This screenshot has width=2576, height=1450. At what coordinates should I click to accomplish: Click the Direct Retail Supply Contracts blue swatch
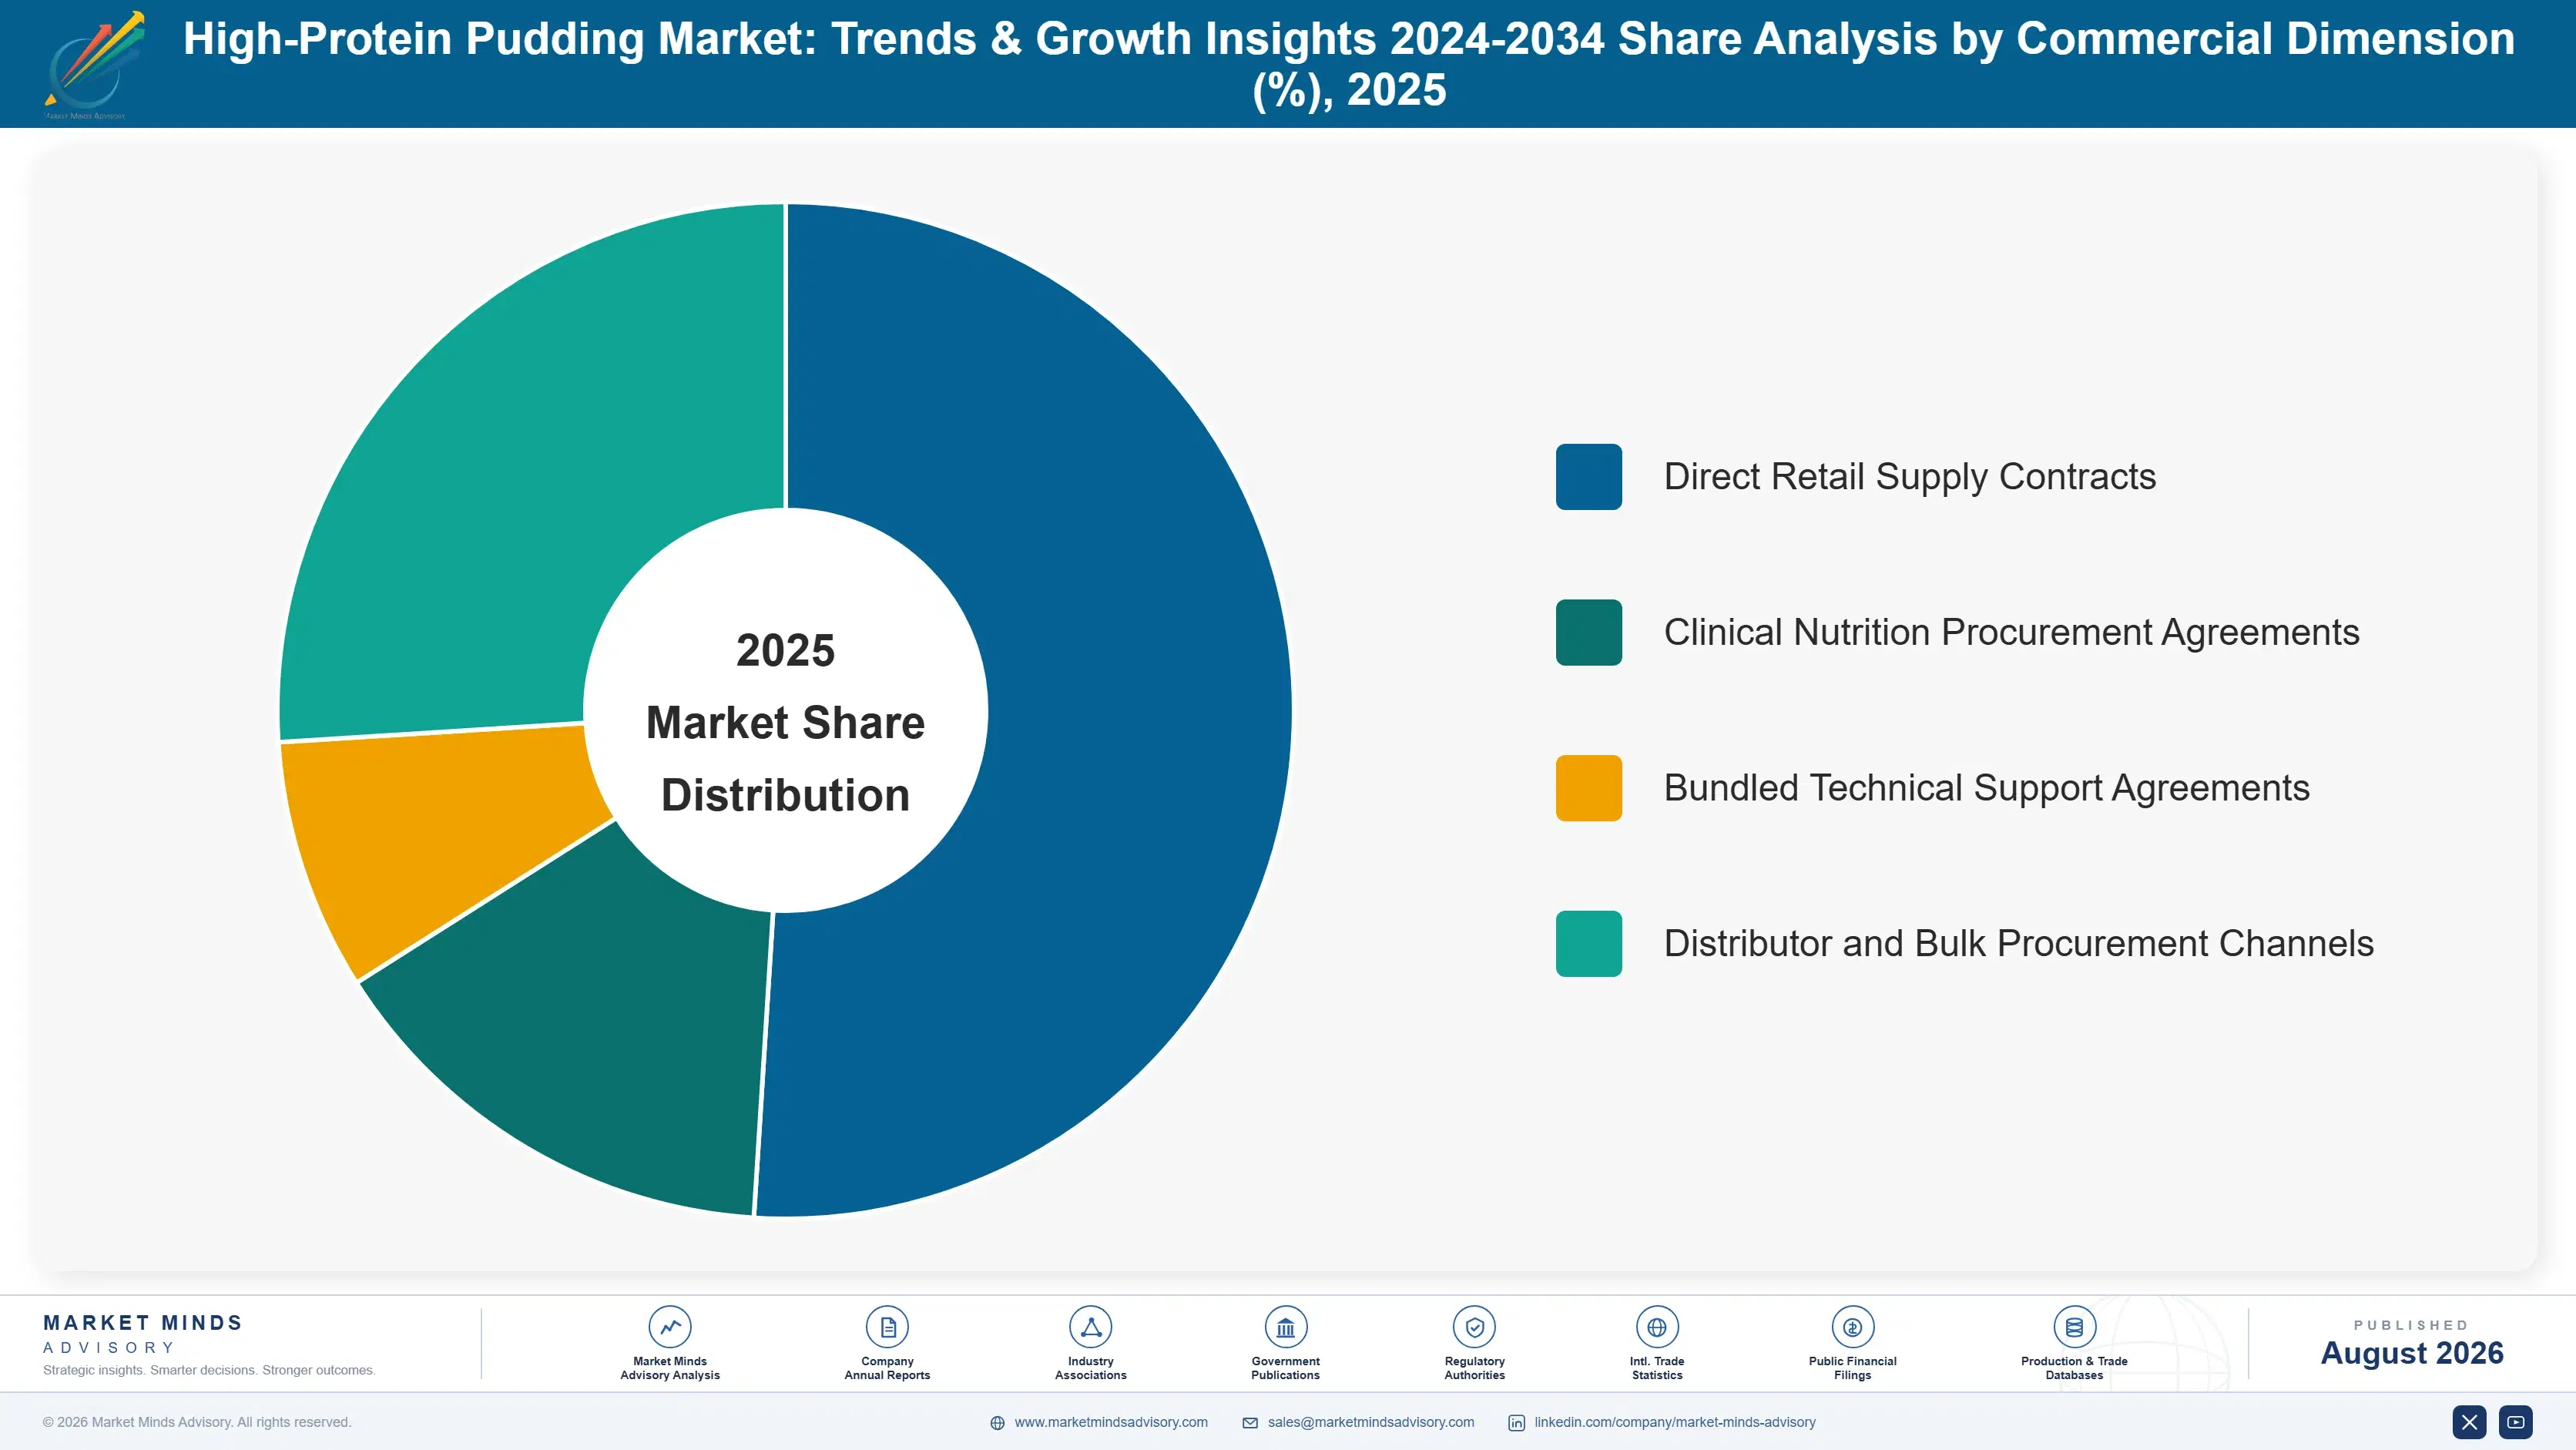(x=1589, y=477)
